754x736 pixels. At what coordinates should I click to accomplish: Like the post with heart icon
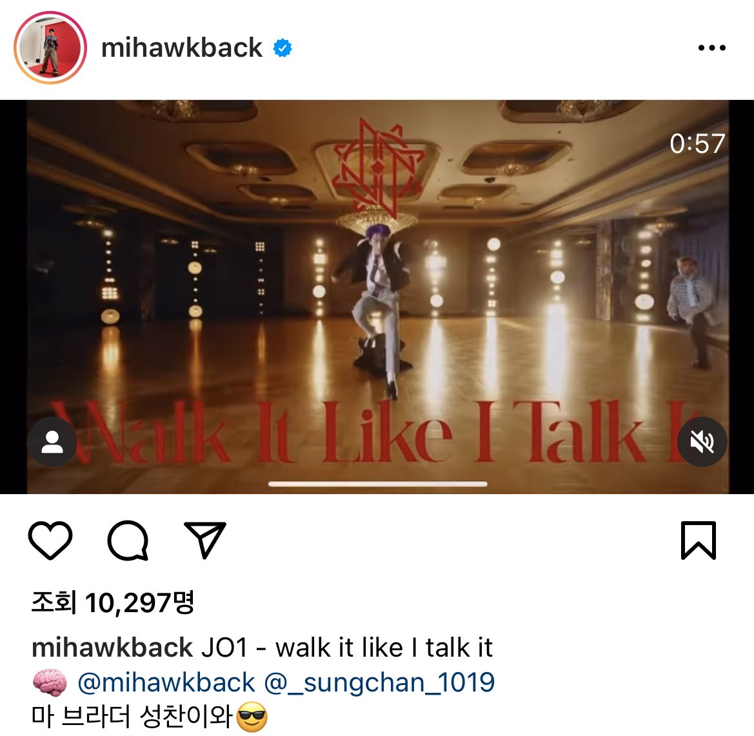pos(50,540)
